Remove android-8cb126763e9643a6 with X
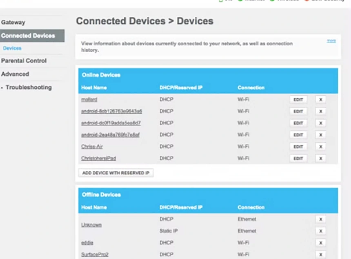 320,112
